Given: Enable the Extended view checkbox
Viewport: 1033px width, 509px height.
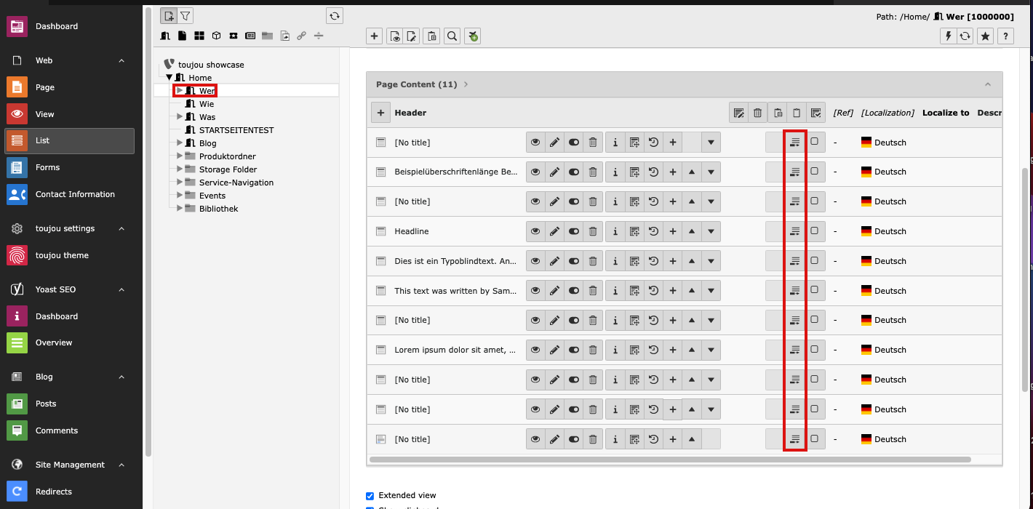Looking at the screenshot, I should click(370, 495).
